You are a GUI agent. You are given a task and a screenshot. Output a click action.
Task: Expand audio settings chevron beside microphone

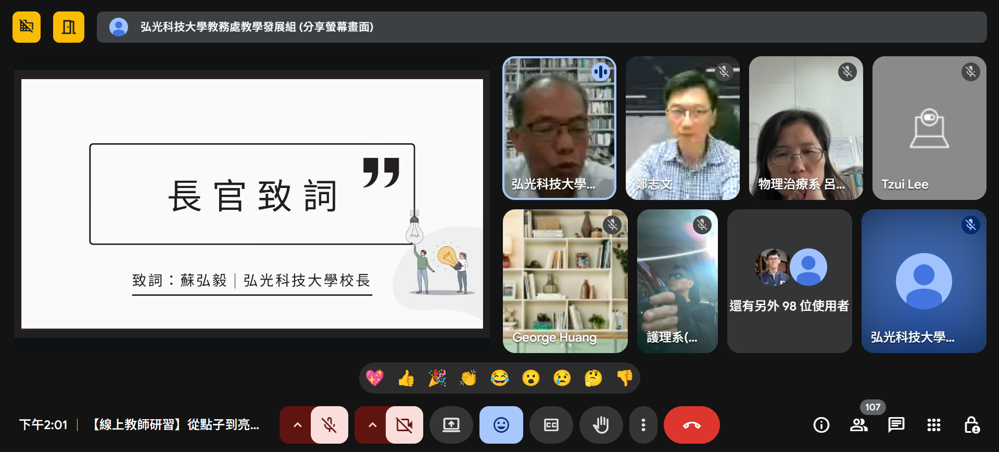297,425
